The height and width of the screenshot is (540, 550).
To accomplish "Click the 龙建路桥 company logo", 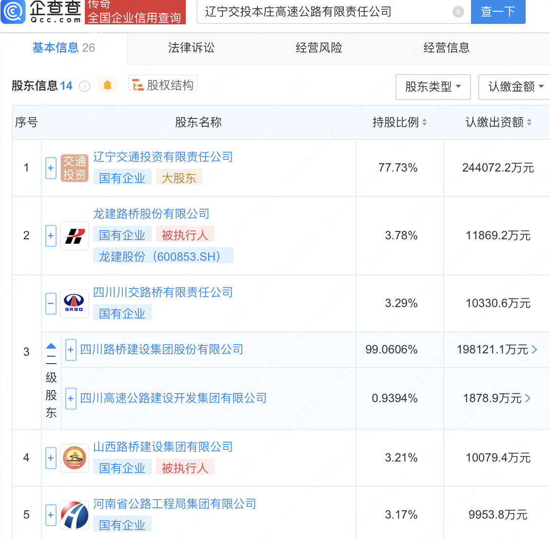I will [x=74, y=235].
